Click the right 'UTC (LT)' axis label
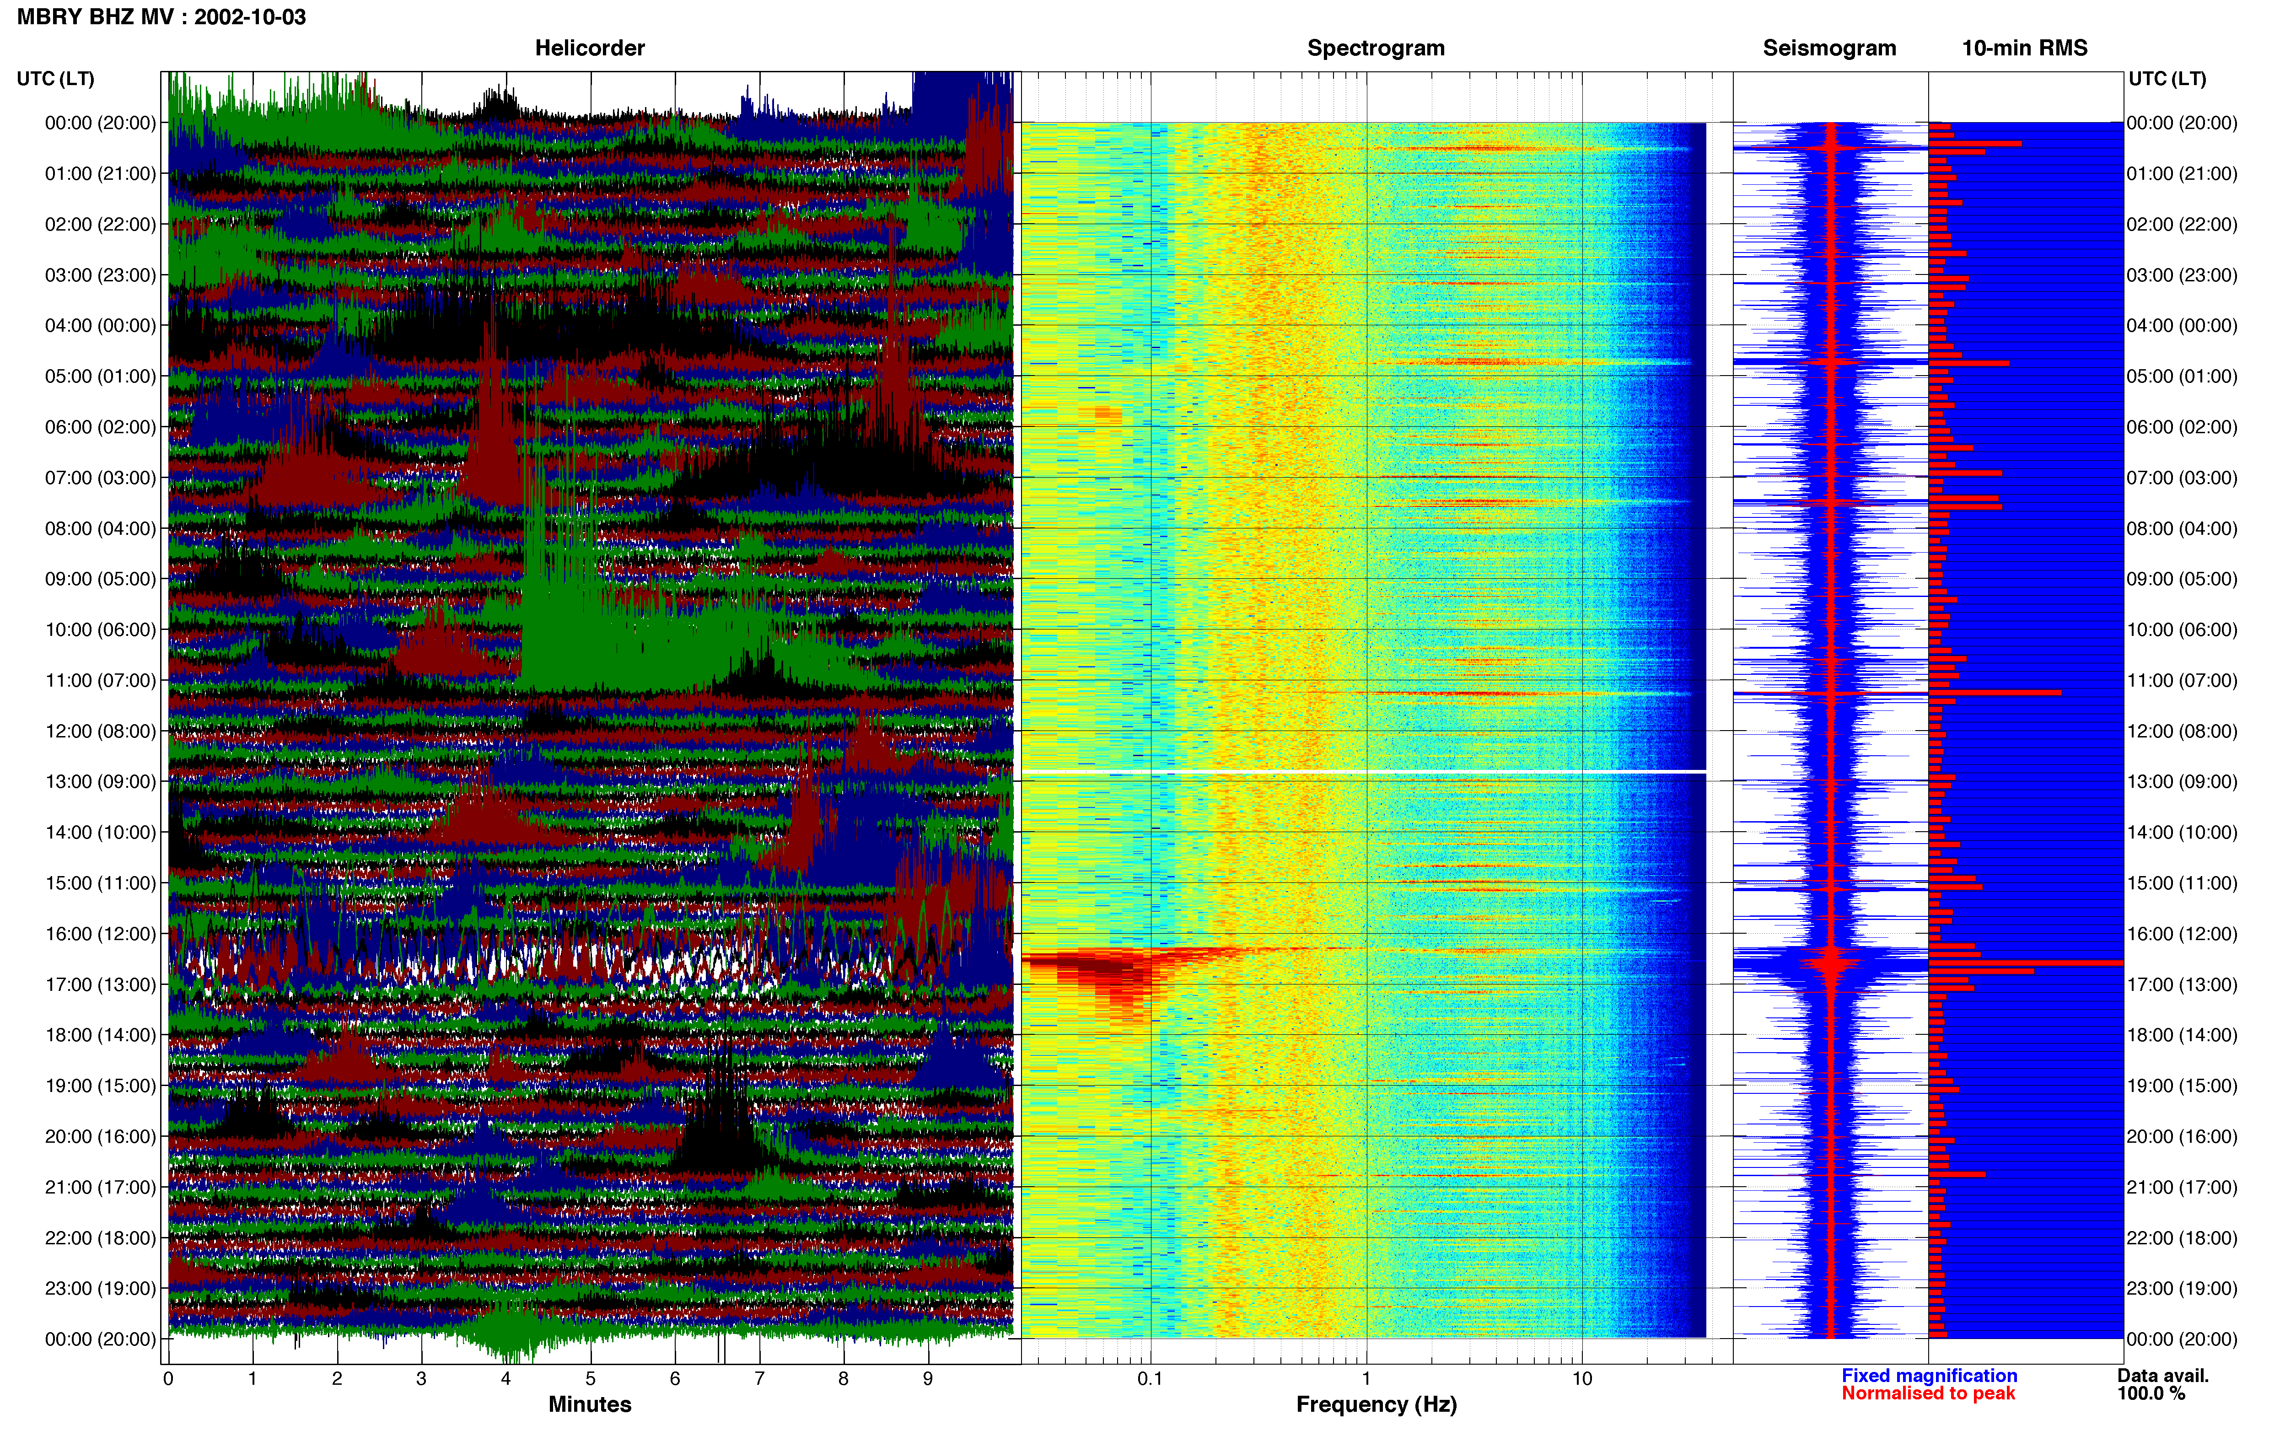Viewport: 2296px width, 1436px height. tap(2167, 79)
